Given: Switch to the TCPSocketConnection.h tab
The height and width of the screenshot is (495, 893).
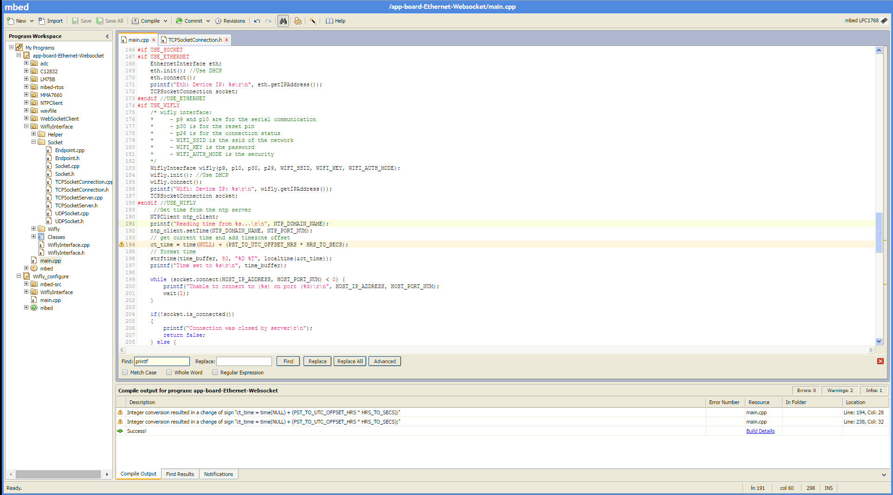Looking at the screenshot, I should point(194,40).
